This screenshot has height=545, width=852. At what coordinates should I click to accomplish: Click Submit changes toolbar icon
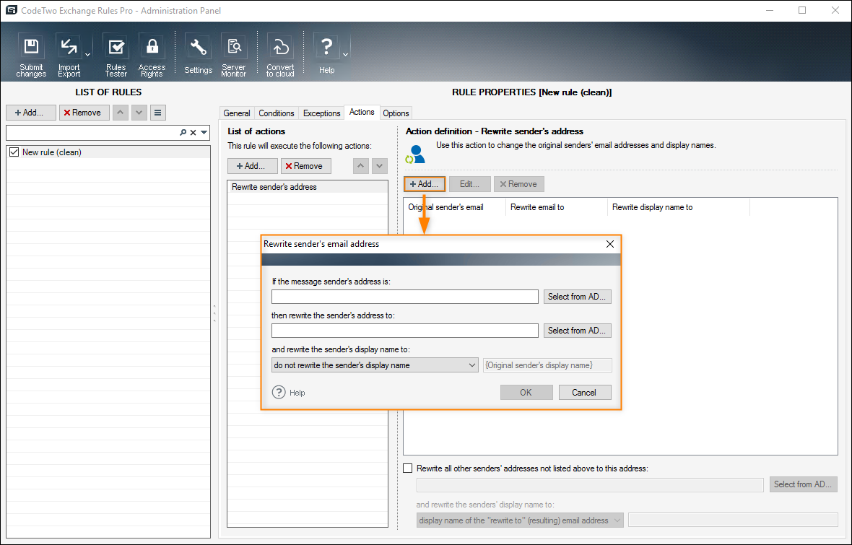[x=31, y=55]
